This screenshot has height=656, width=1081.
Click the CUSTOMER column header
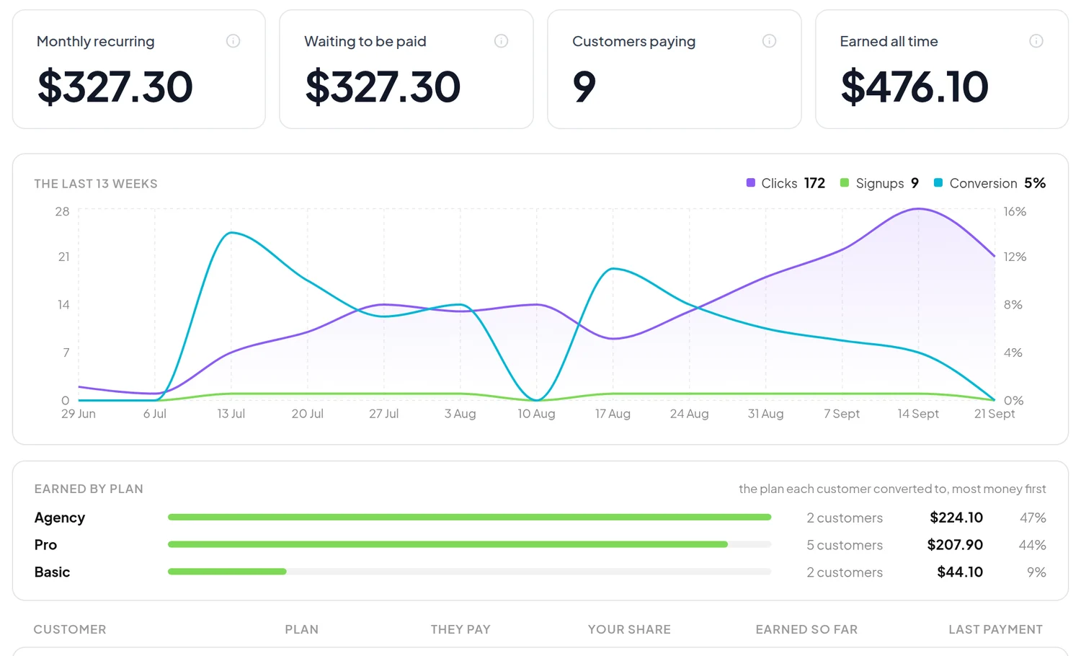tap(70, 629)
